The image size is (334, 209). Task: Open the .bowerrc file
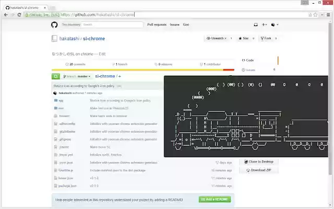point(64,116)
